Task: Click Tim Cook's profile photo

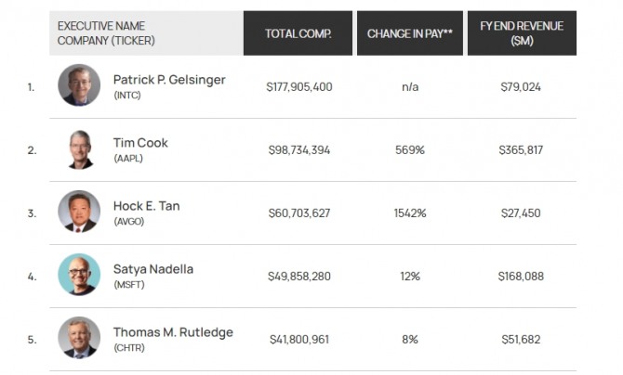Action: tap(79, 149)
